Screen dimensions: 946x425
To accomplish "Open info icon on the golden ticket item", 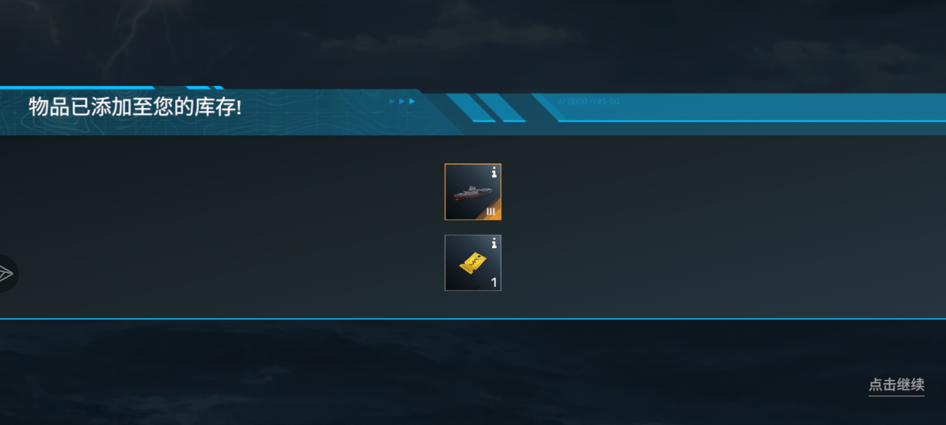I will coord(494,243).
